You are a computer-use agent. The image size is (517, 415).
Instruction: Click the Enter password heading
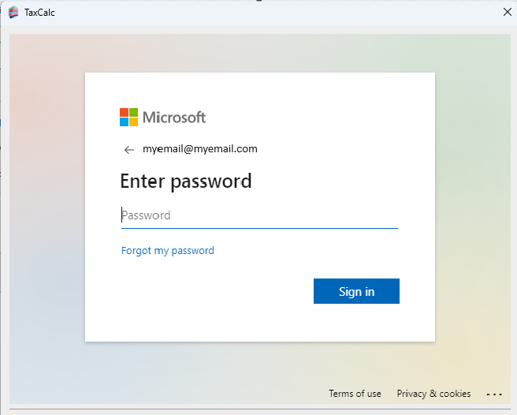[186, 181]
